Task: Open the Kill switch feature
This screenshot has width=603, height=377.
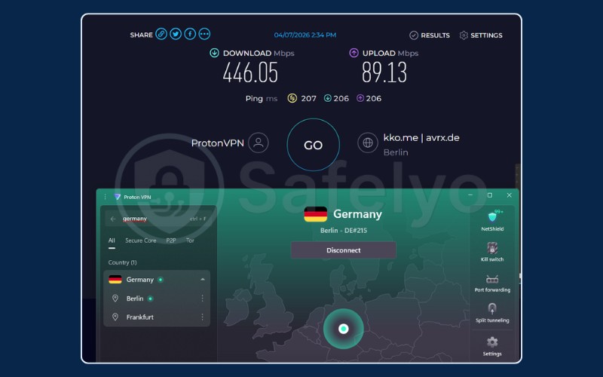Action: pyautogui.click(x=492, y=252)
